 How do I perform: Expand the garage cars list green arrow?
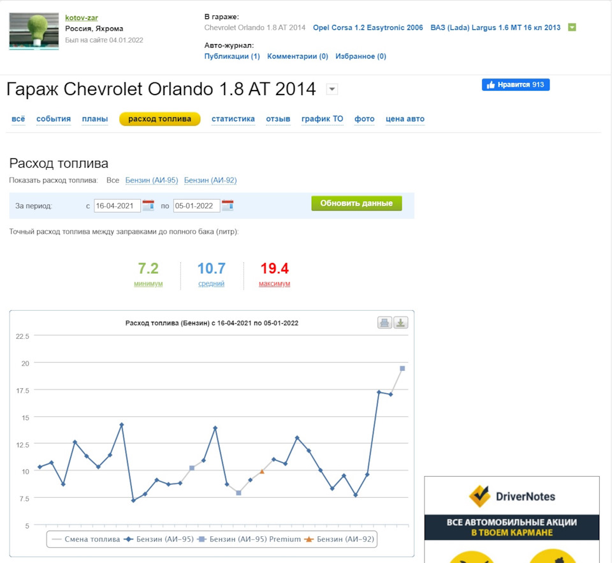point(572,27)
